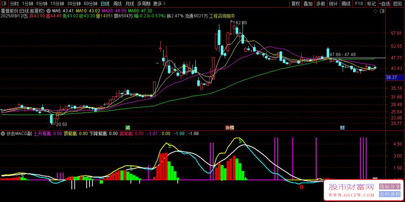Select the 30分钟 period tab

pos(74,4)
